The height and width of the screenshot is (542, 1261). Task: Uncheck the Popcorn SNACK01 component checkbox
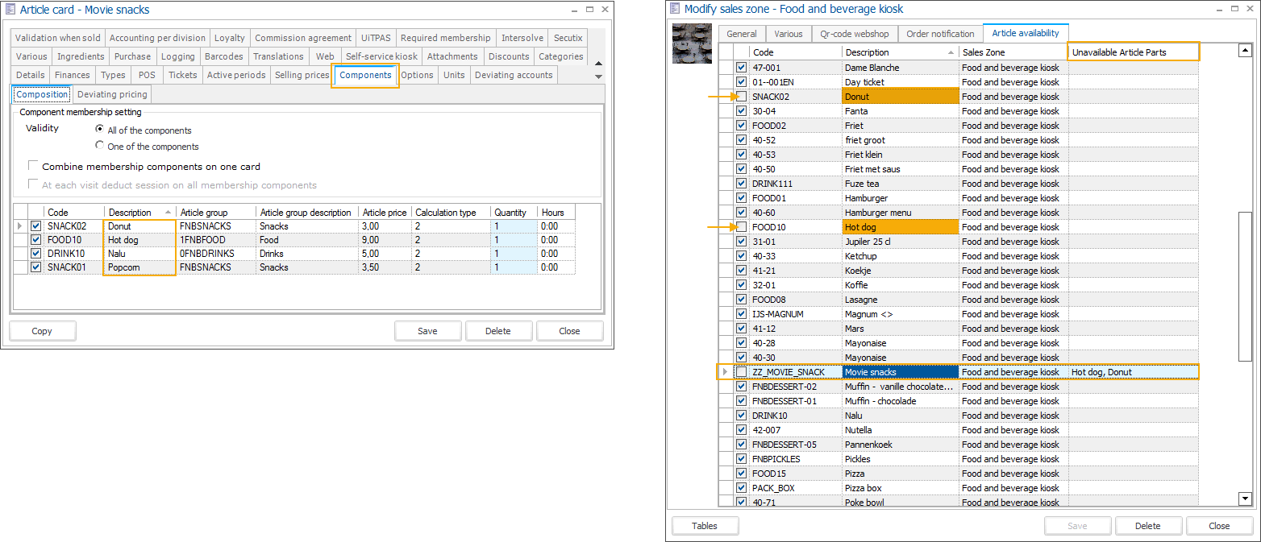click(x=35, y=267)
